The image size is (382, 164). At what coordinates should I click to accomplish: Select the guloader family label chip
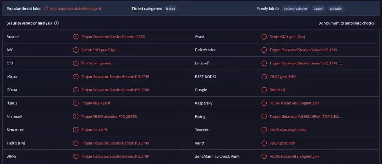336,8
